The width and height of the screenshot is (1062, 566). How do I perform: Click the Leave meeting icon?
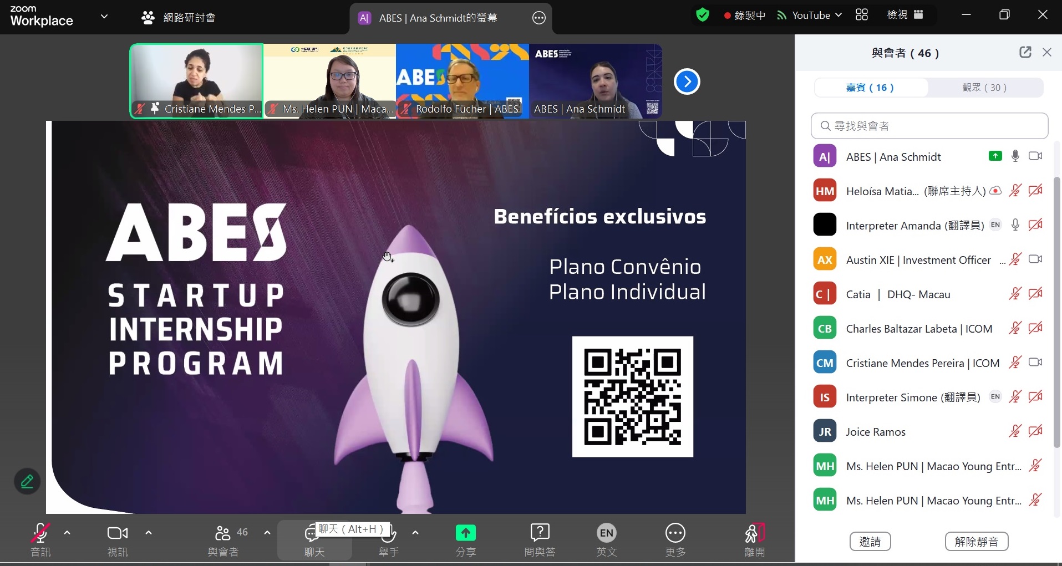click(x=755, y=533)
